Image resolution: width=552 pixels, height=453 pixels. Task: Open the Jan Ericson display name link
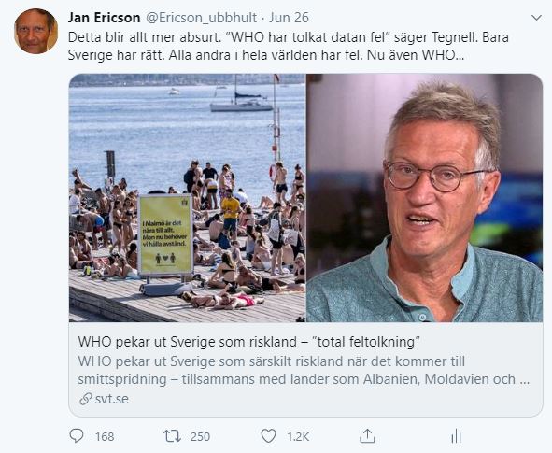[105, 18]
